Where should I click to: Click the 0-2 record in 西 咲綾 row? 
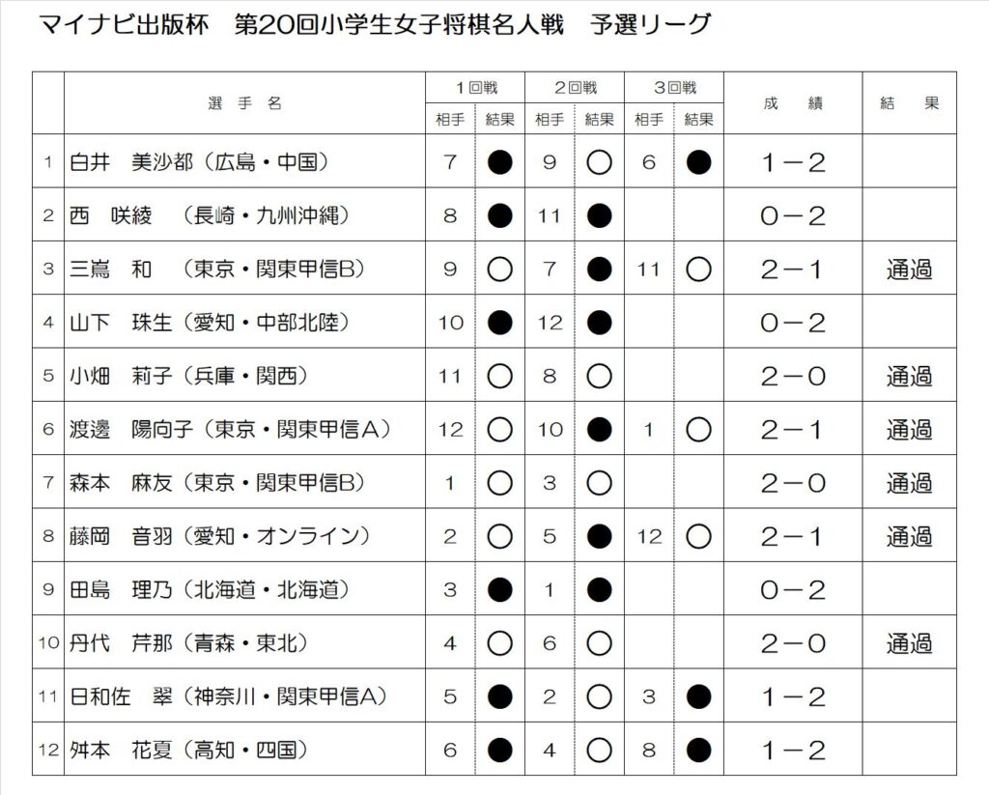tap(793, 216)
